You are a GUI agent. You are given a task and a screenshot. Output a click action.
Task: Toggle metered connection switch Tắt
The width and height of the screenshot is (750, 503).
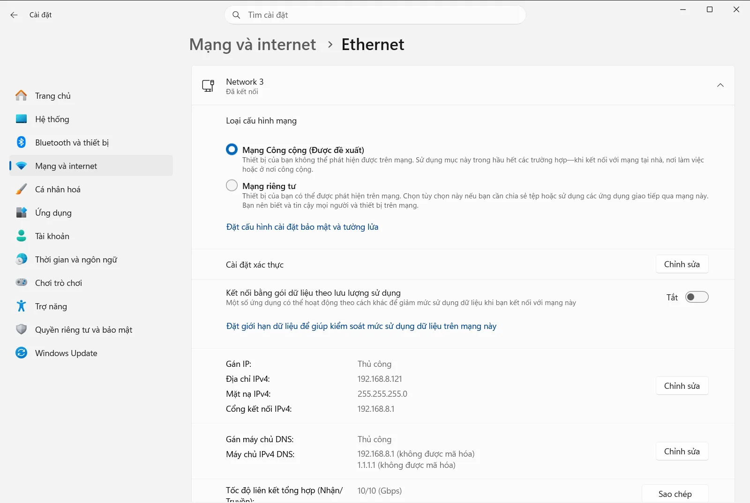(697, 297)
